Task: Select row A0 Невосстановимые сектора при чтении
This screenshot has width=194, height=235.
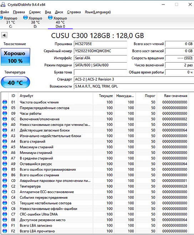Action: [x=95, y=124]
